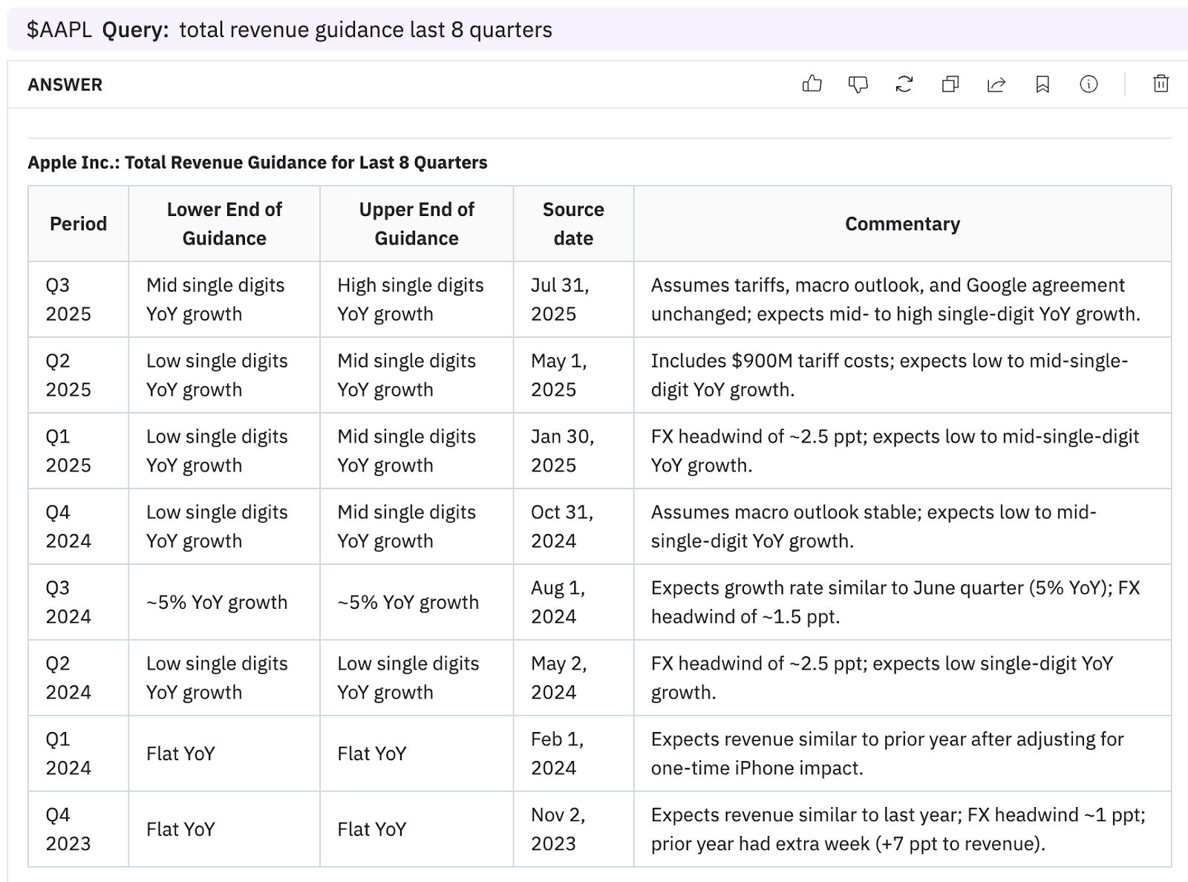Select the Jul 31, 2025 source date
This screenshot has width=1188, height=882.
(x=560, y=299)
